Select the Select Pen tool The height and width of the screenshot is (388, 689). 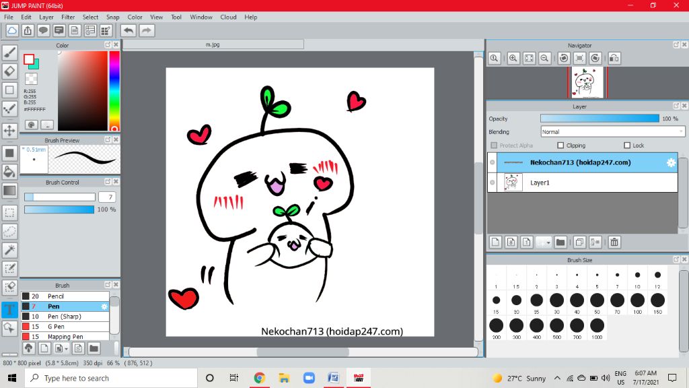click(9, 268)
